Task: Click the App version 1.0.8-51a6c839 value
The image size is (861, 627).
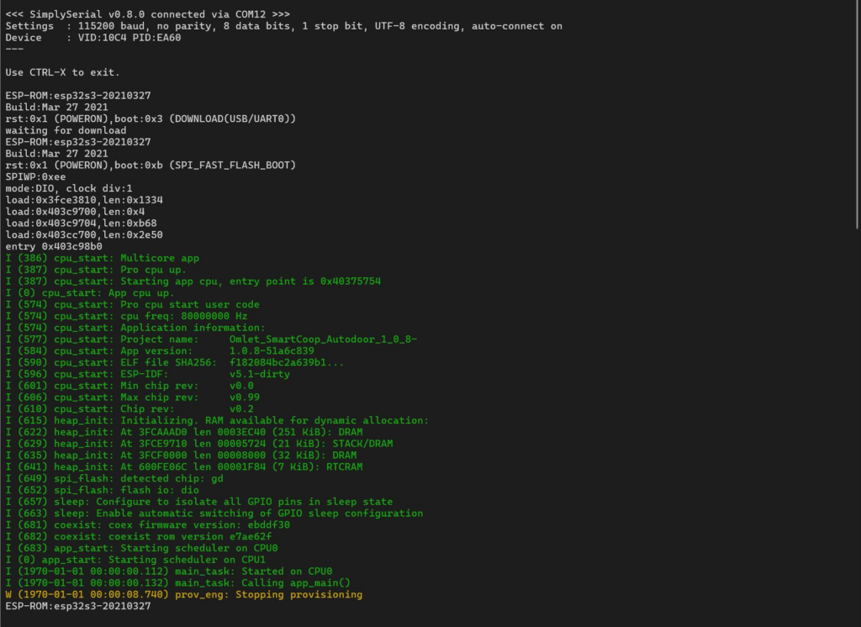Action: [272, 350]
